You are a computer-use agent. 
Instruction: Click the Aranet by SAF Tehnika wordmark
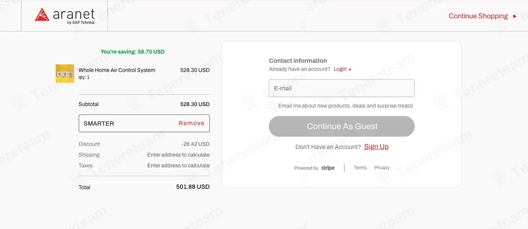74,16
